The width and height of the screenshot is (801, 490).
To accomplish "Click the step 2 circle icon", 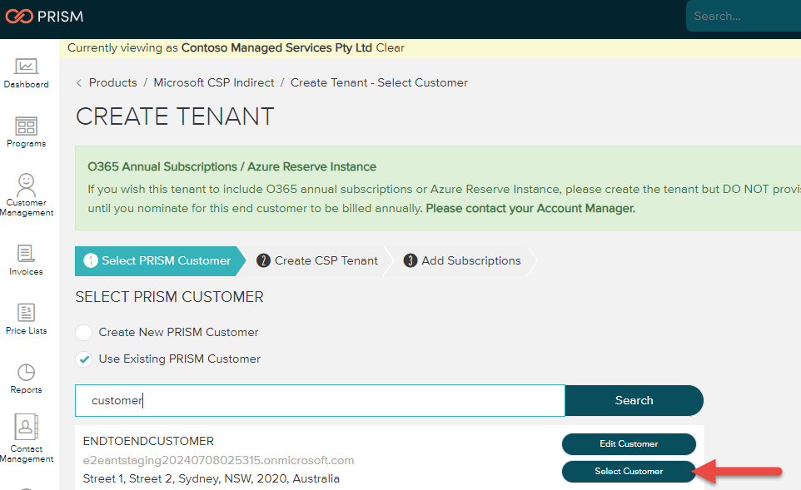I will [263, 261].
